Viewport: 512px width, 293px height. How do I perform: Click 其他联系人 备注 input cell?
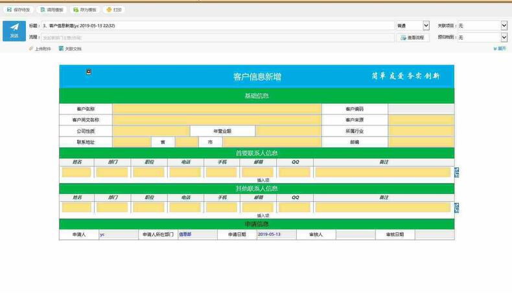pos(383,207)
